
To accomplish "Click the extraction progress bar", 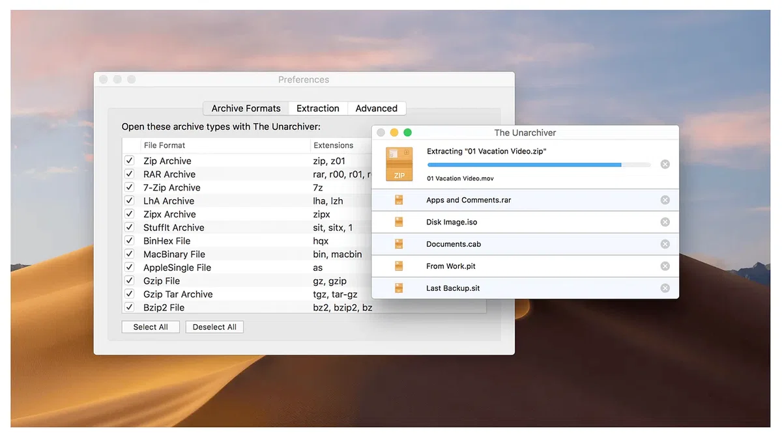I will coord(538,165).
